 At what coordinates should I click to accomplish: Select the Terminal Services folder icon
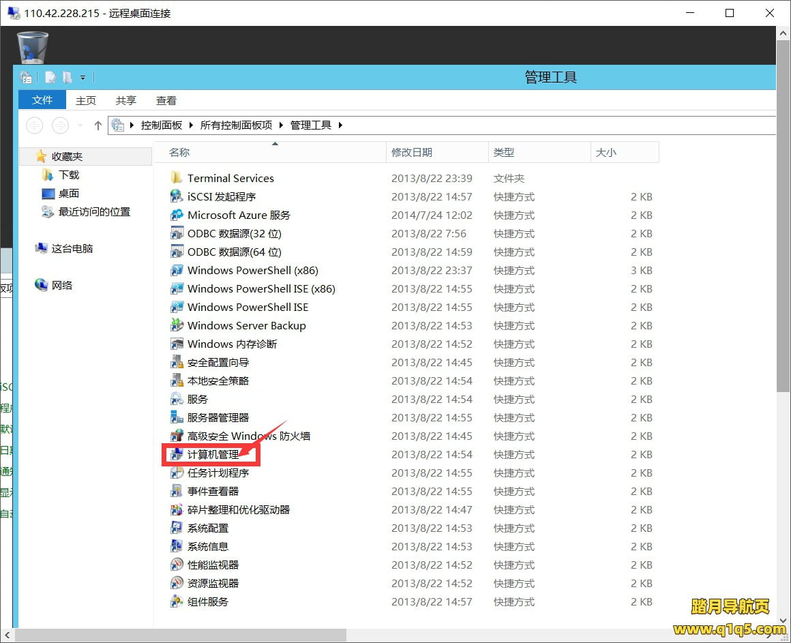[176, 178]
